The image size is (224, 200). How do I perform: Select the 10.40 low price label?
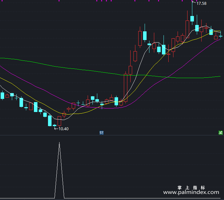click(64, 129)
